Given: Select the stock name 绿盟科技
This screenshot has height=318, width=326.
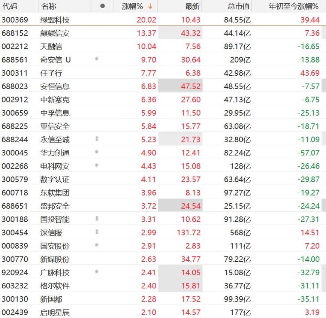Looking at the screenshot, I should tap(55, 20).
